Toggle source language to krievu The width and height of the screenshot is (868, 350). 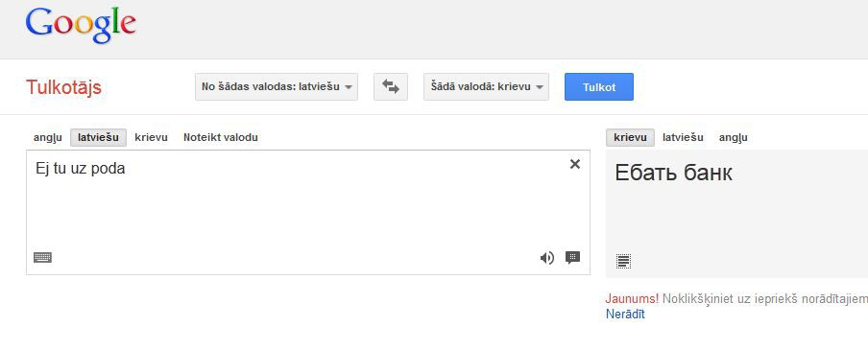coord(151,137)
